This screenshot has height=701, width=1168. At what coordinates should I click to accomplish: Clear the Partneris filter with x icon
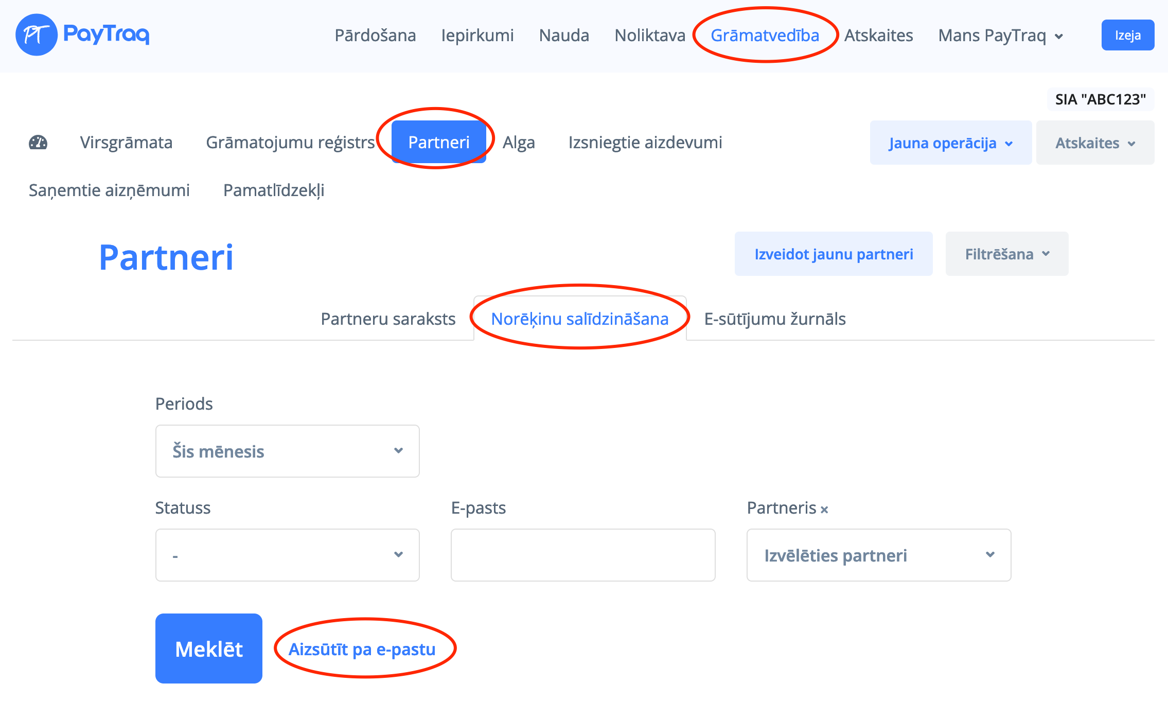point(824,510)
